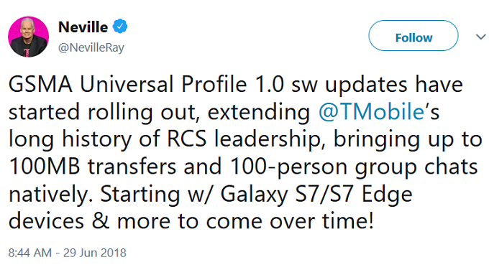
Task: Open the @TMobile mention link
Action: [x=372, y=111]
